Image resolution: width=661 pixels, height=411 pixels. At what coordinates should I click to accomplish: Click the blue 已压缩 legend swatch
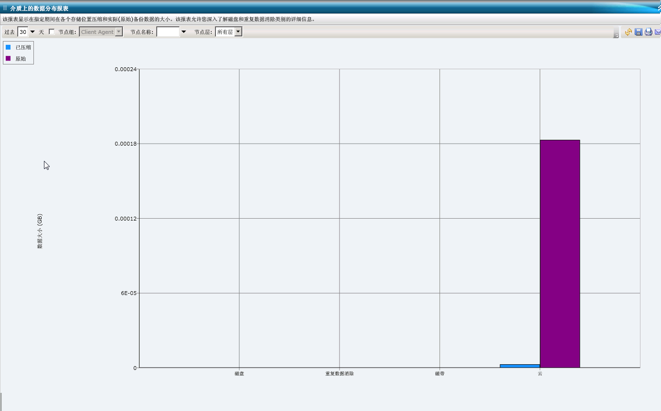click(x=8, y=47)
